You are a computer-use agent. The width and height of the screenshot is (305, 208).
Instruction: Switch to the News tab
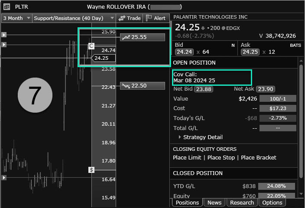[214, 202]
